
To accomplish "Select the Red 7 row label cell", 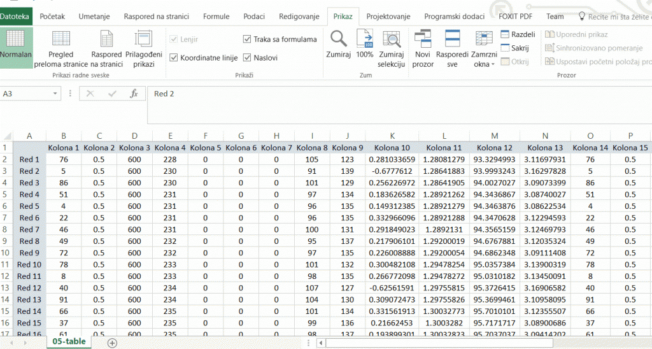I will 29,229.
